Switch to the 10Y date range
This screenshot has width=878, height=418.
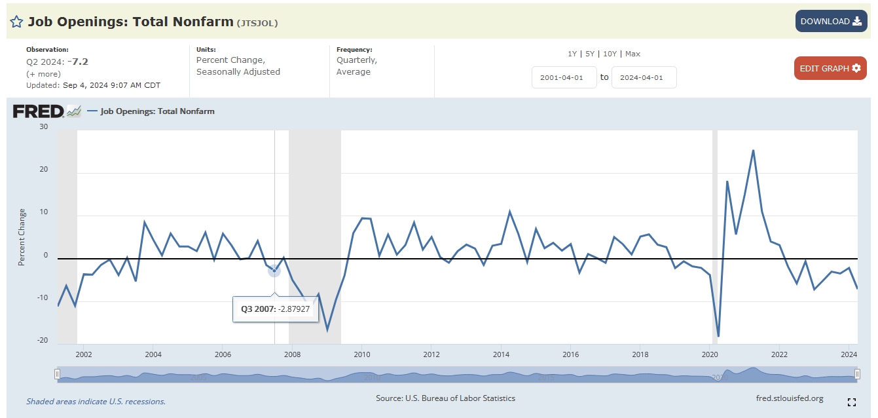point(610,54)
